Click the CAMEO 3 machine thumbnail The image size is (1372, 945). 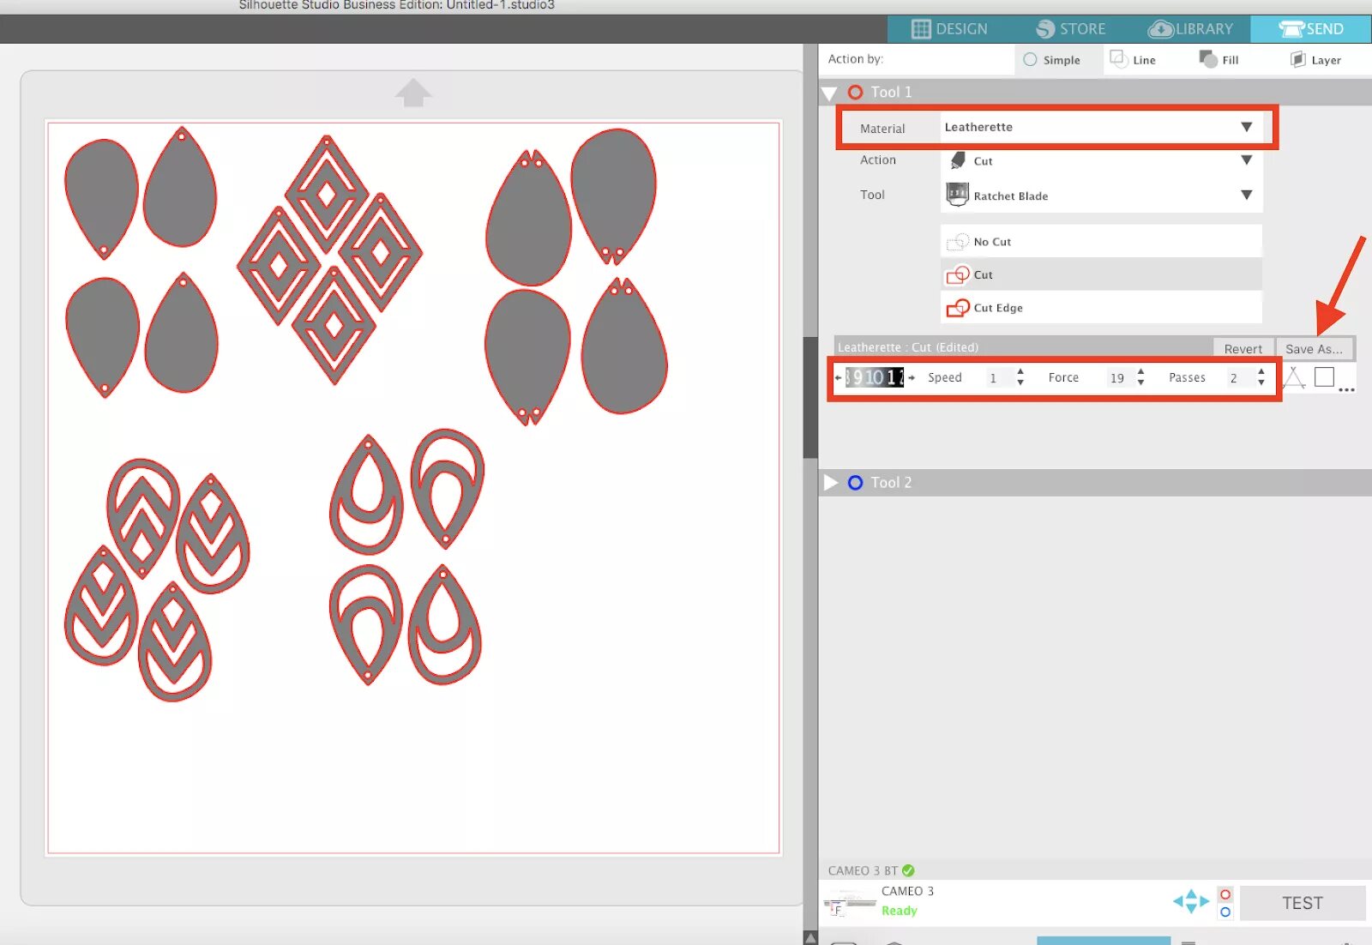[x=850, y=903]
